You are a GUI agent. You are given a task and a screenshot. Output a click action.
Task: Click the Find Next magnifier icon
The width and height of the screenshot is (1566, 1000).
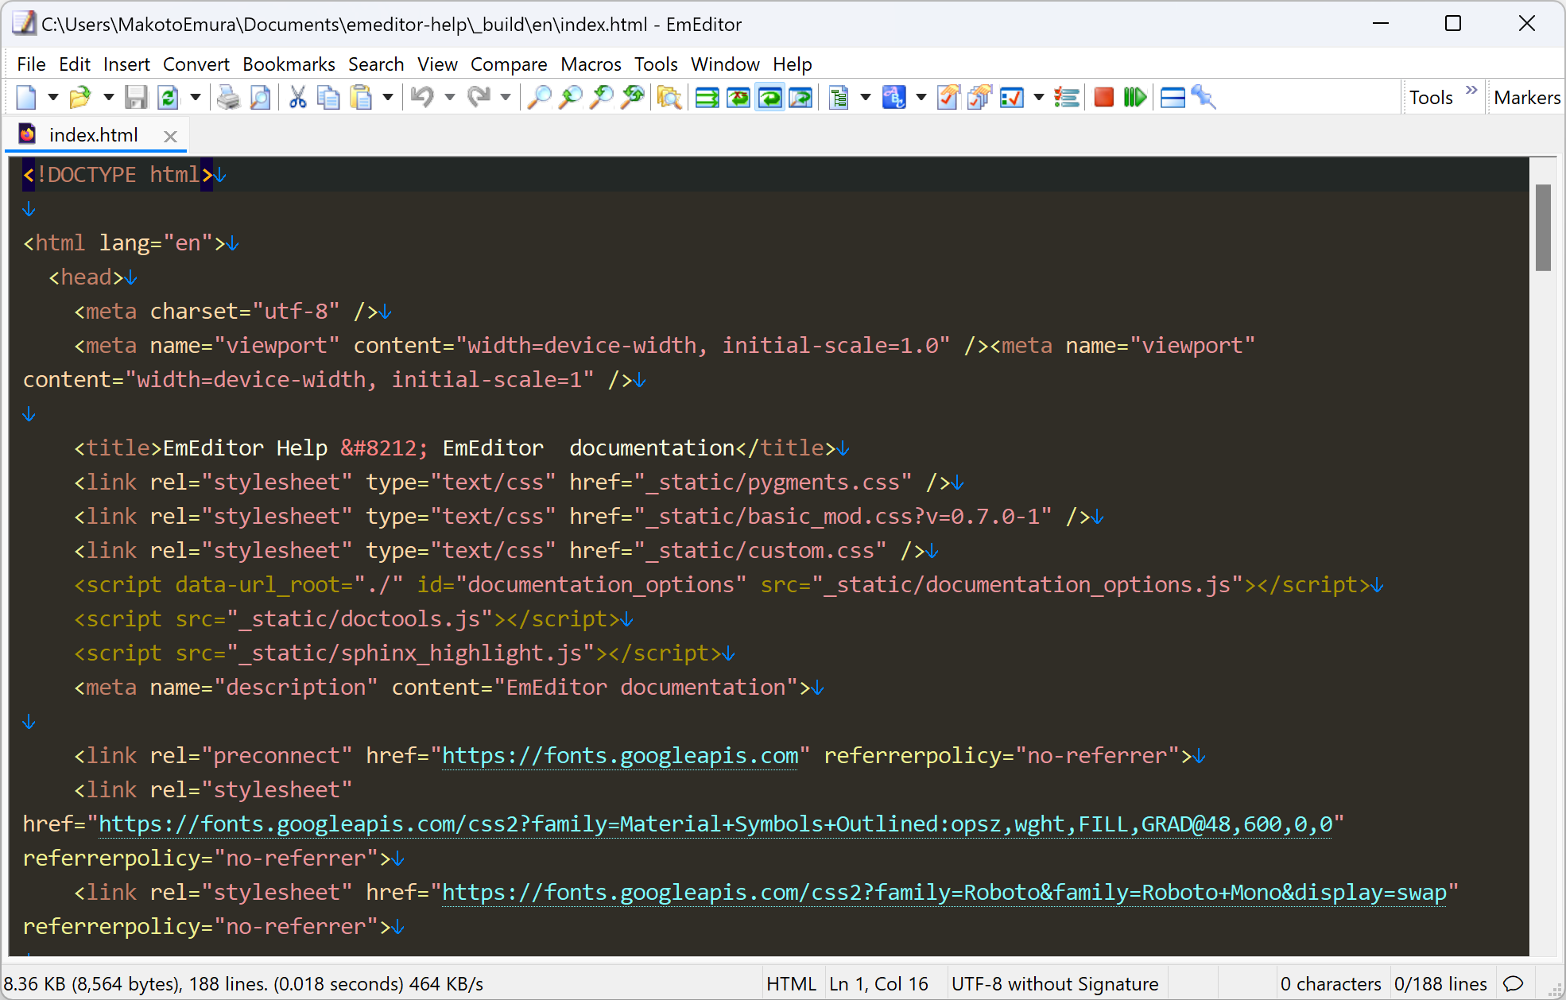coord(571,98)
